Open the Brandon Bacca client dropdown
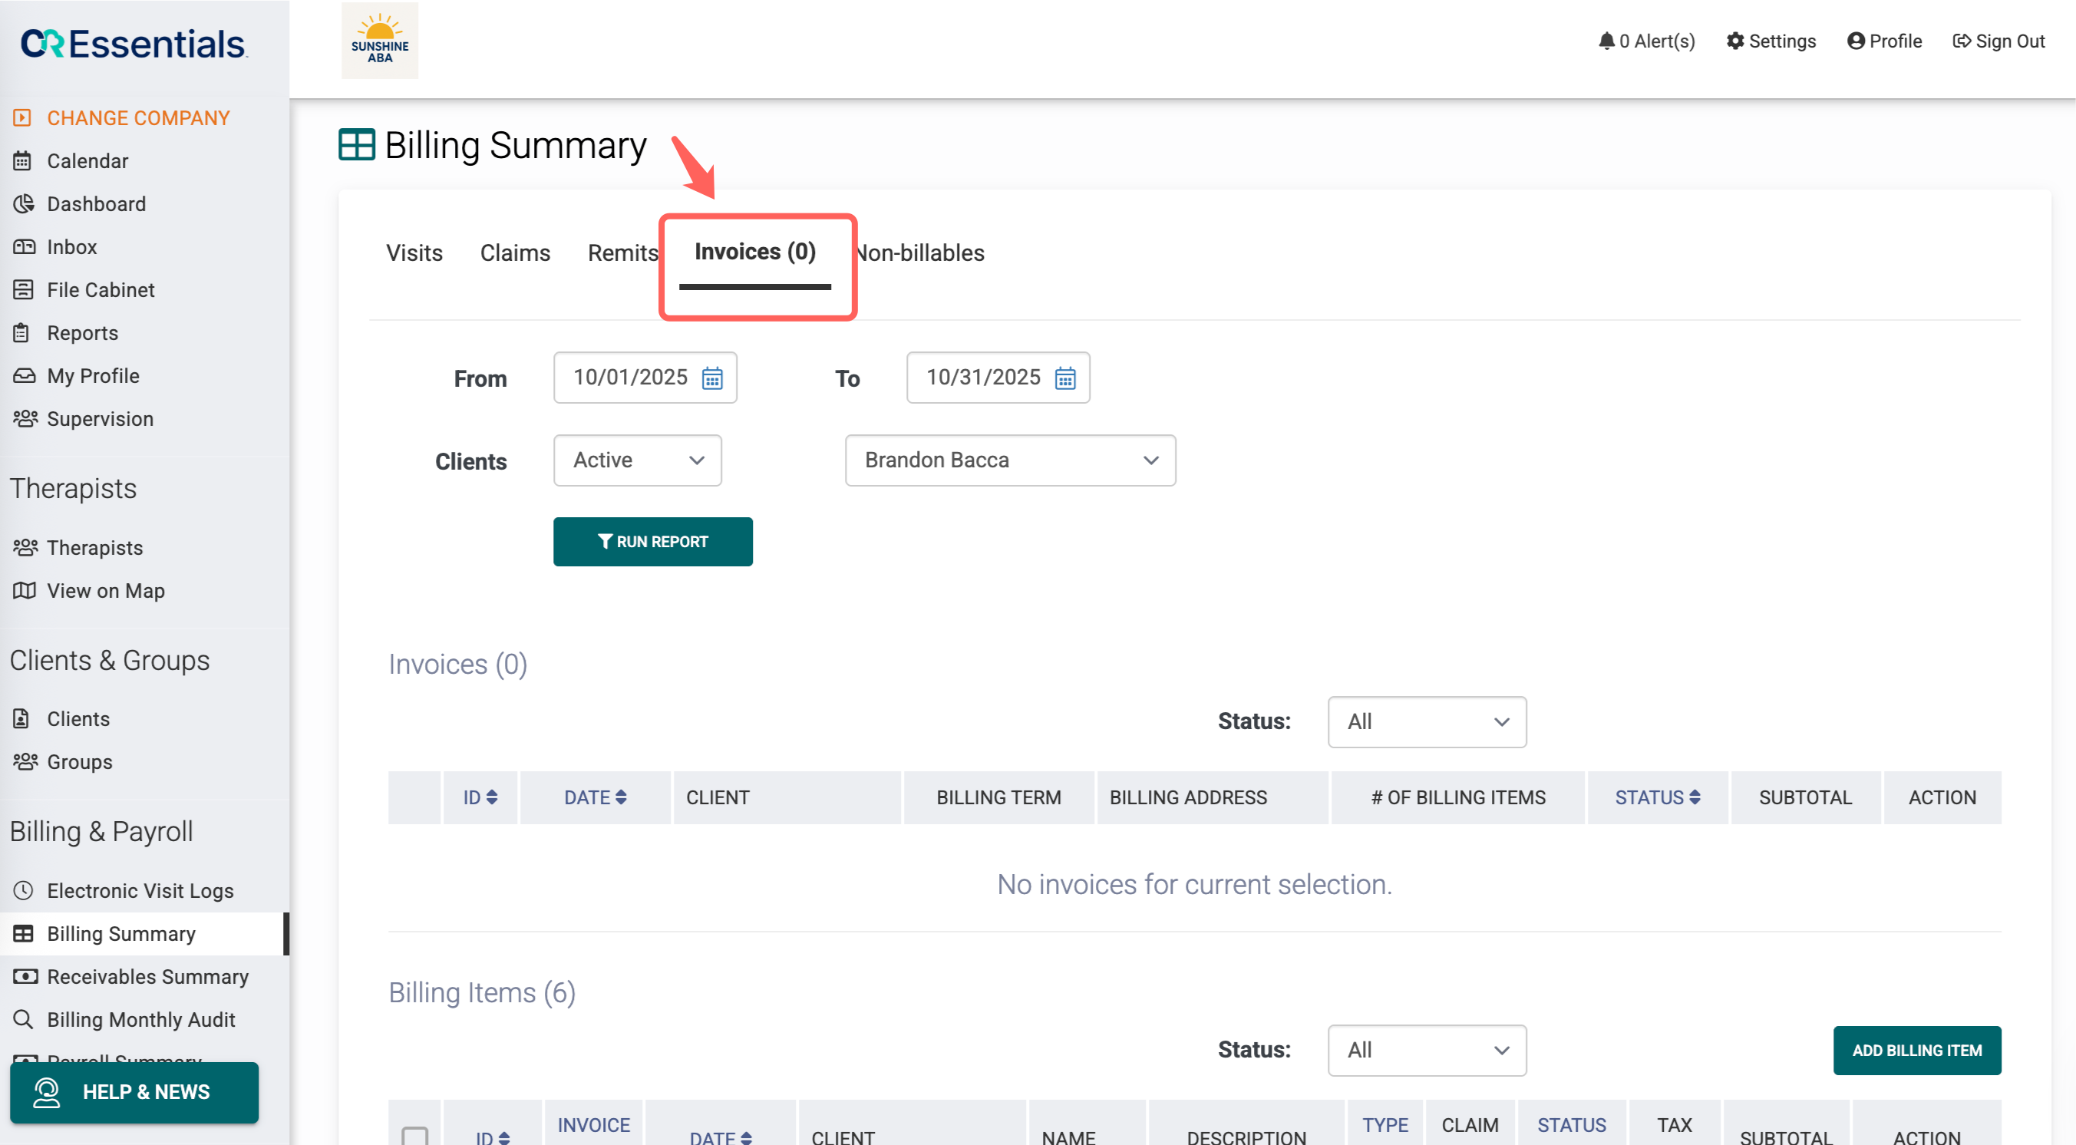 tap(1010, 460)
